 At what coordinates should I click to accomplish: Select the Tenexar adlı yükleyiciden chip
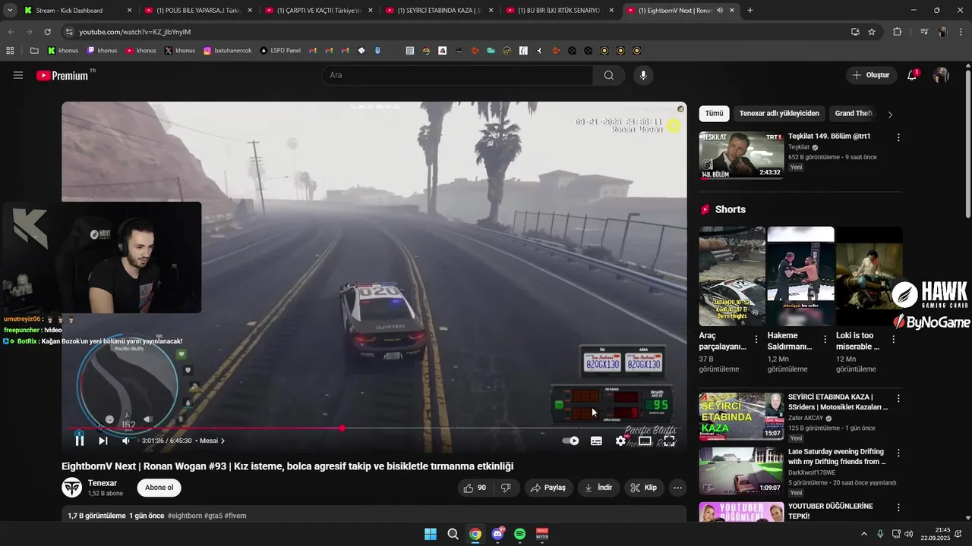(779, 114)
